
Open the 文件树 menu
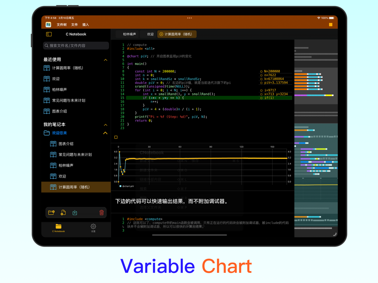tap(62, 25)
